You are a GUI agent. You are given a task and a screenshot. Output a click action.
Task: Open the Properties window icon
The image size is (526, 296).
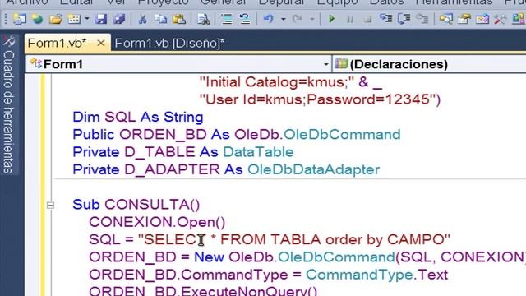[x=464, y=19]
